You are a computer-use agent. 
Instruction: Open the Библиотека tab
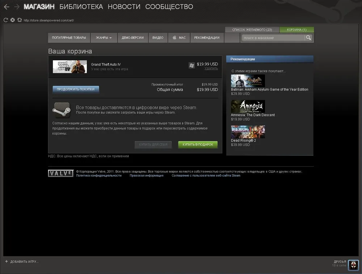81,7
